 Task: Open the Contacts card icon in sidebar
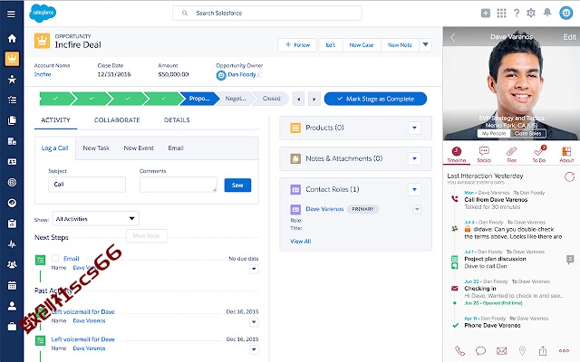pyautogui.click(x=12, y=162)
